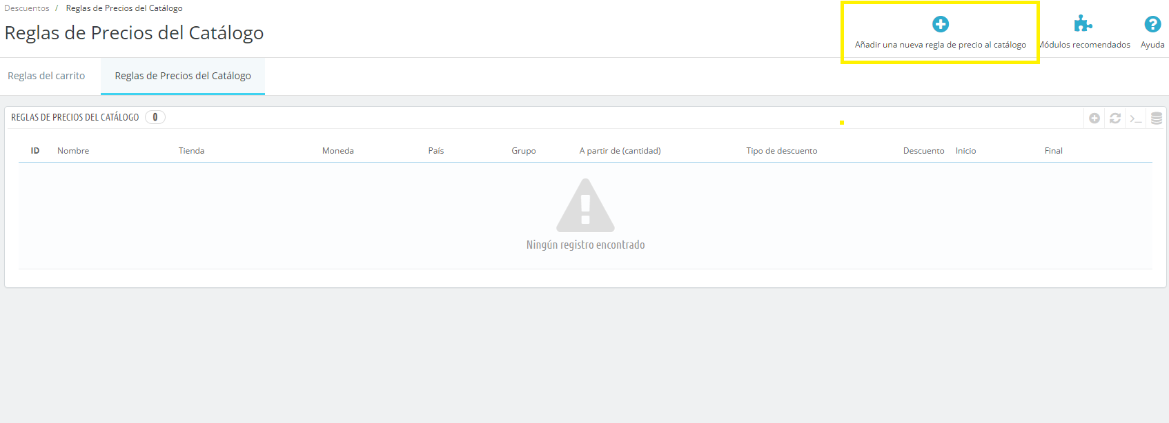Click the Grupo column header
The height and width of the screenshot is (423, 1169).
click(523, 151)
